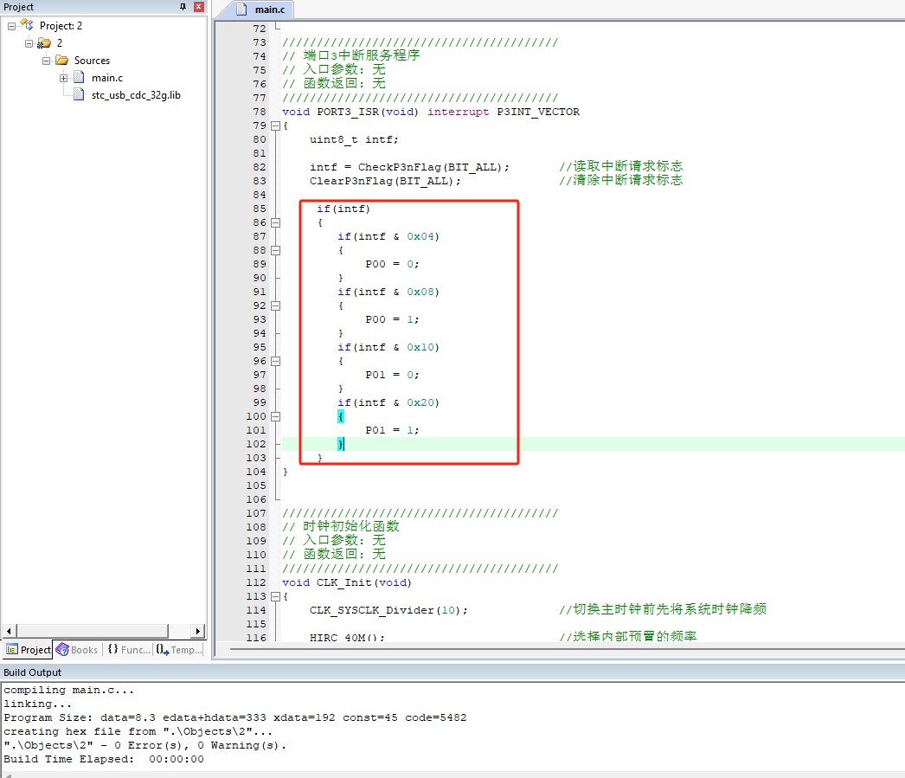
Task: Close the Project panel
Action: point(198,7)
